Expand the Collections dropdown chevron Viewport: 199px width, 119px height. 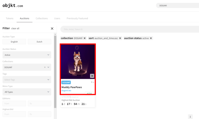pos(48,67)
